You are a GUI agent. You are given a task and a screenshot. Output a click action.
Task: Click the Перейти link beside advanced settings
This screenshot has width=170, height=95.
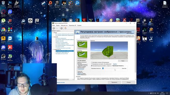pyautogui.click(x=115, y=64)
